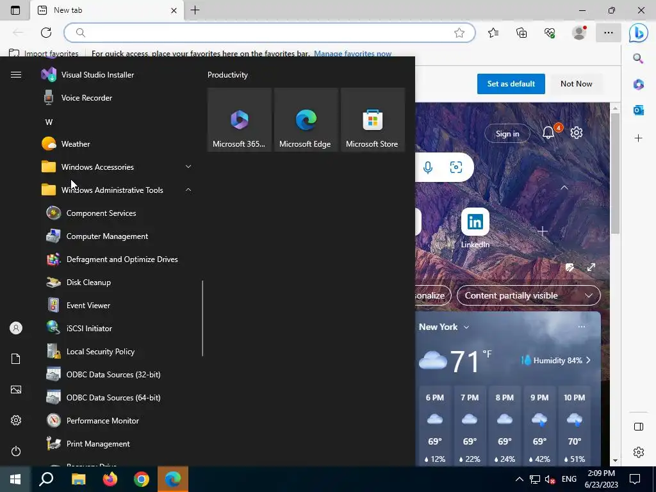Open Settings gear in Start sidebar

tap(16, 420)
